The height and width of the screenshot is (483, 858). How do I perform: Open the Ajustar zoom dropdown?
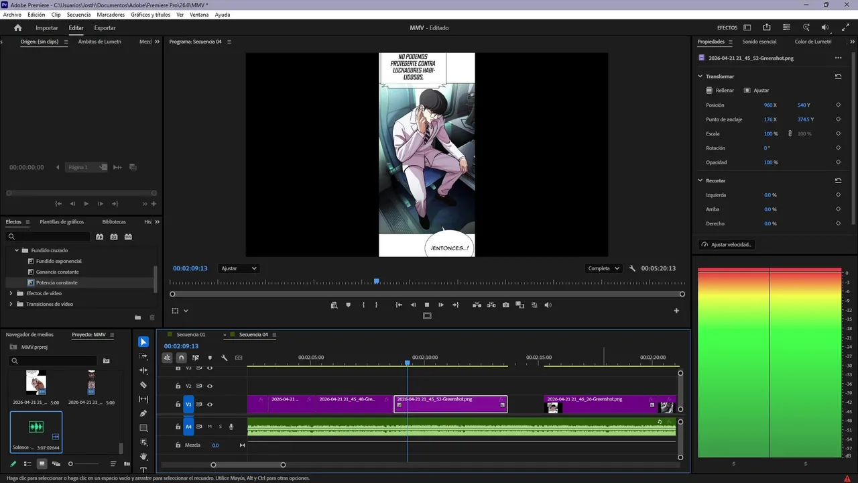coord(239,268)
